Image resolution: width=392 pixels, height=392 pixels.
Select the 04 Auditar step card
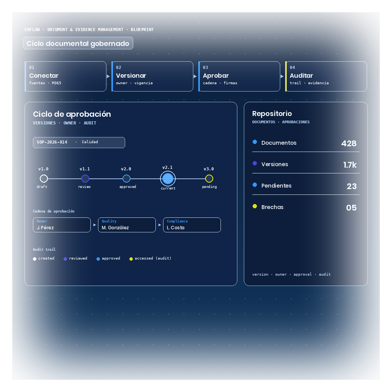pyautogui.click(x=326, y=76)
